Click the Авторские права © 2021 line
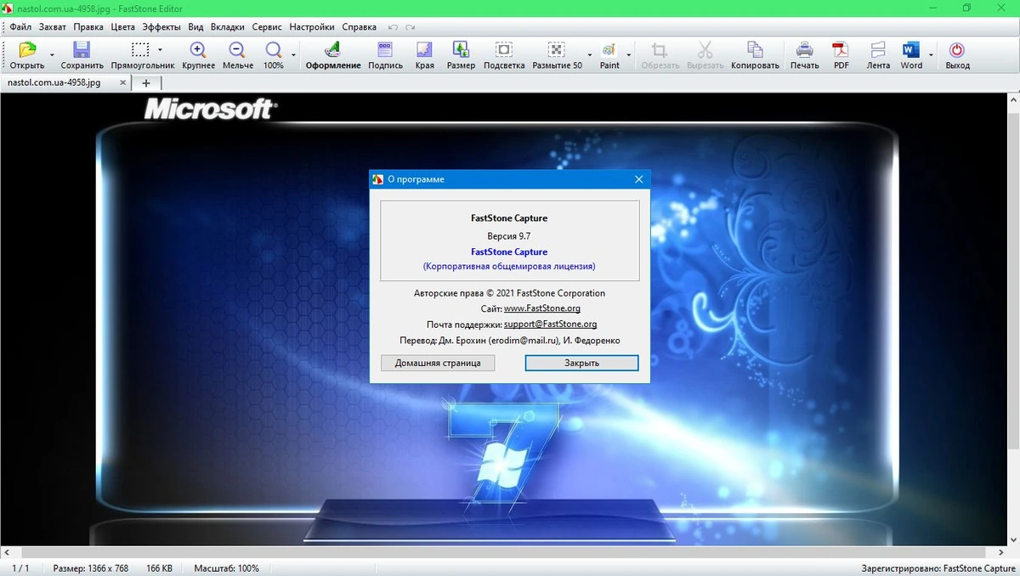Viewport: 1020px width, 576px height. (x=509, y=293)
